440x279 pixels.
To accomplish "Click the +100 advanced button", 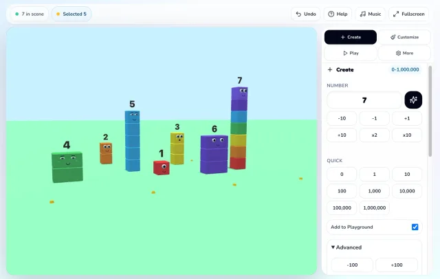I will 397,265.
